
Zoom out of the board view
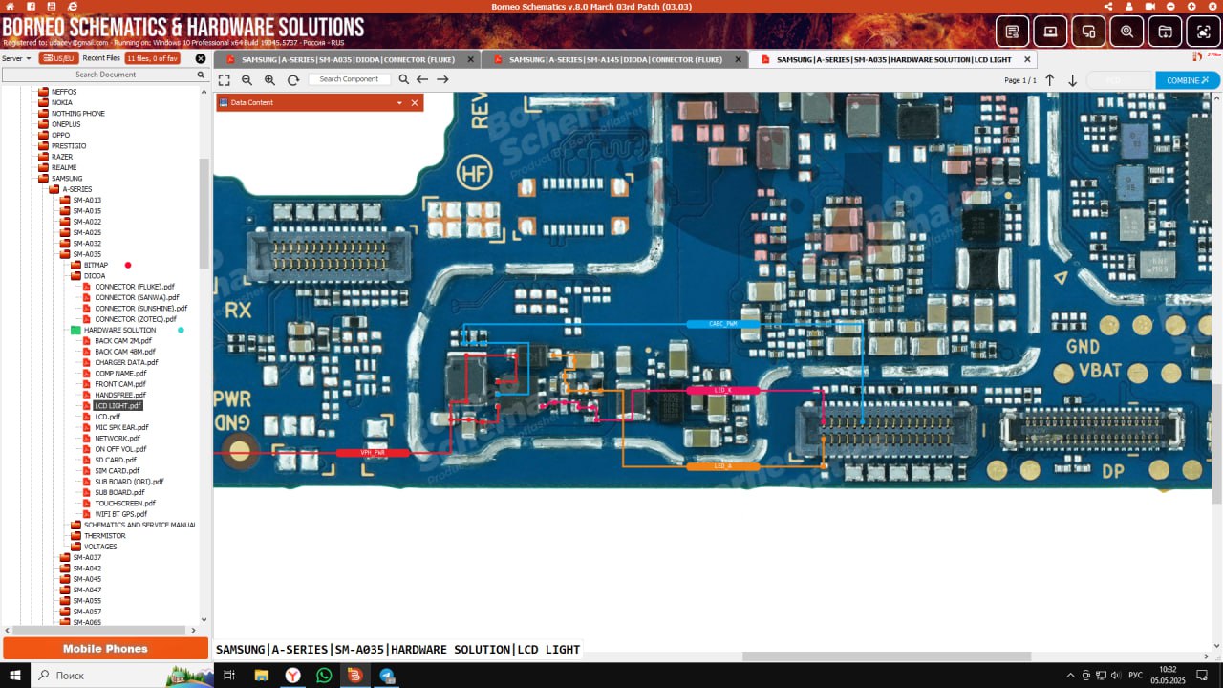coord(247,80)
